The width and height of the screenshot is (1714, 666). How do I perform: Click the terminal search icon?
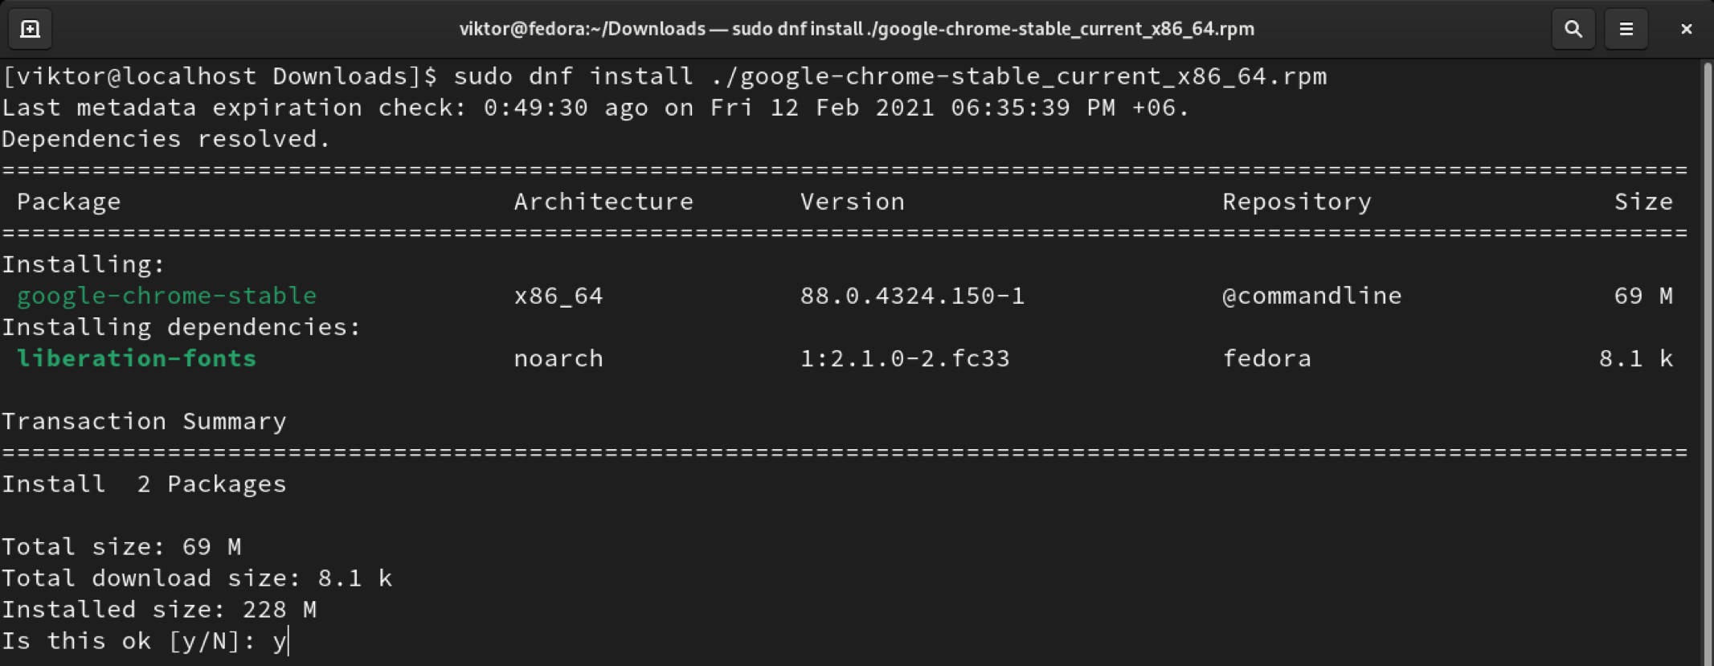(x=1573, y=29)
